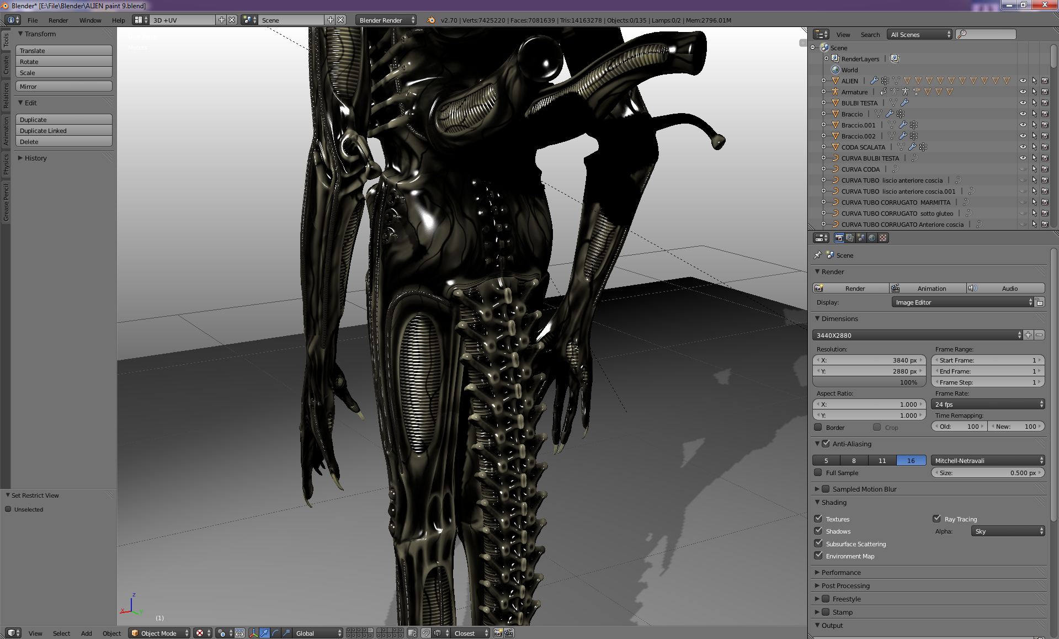Screen dimensions: 1059x639
Task: Open the Help menu
Action: [118, 20]
